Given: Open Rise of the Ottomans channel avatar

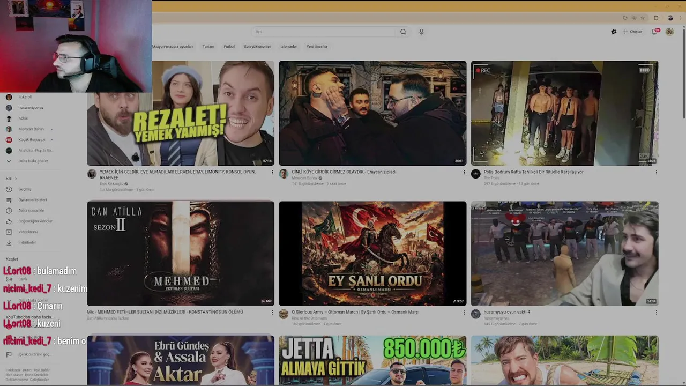Looking at the screenshot, I should click(284, 314).
